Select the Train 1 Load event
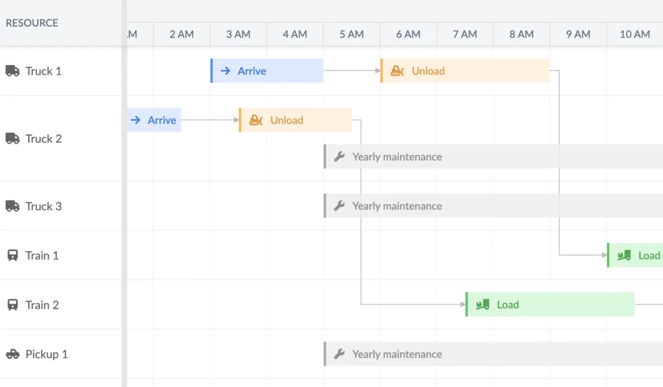Viewport: 663px width, 387px height. pyautogui.click(x=636, y=256)
